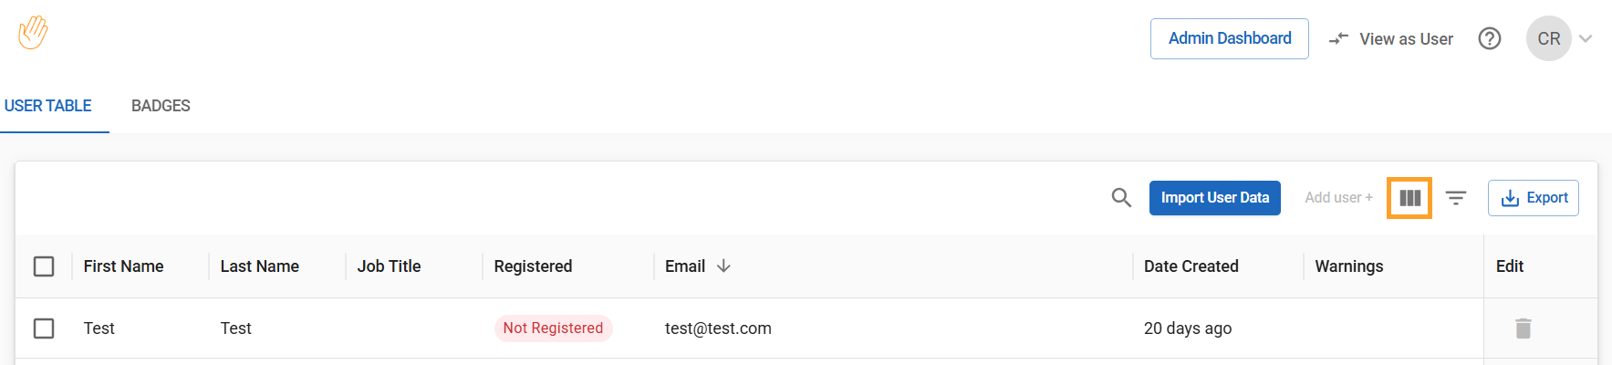The width and height of the screenshot is (1612, 365).
Task: Sort by the First Name column
Action: point(123,266)
